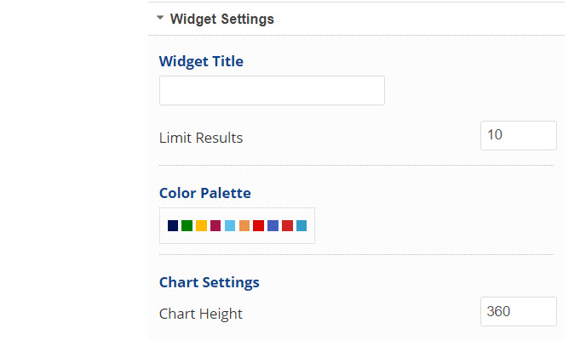This screenshot has height=340, width=586.
Task: Click the Widget Settings section header text
Action: [221, 19]
